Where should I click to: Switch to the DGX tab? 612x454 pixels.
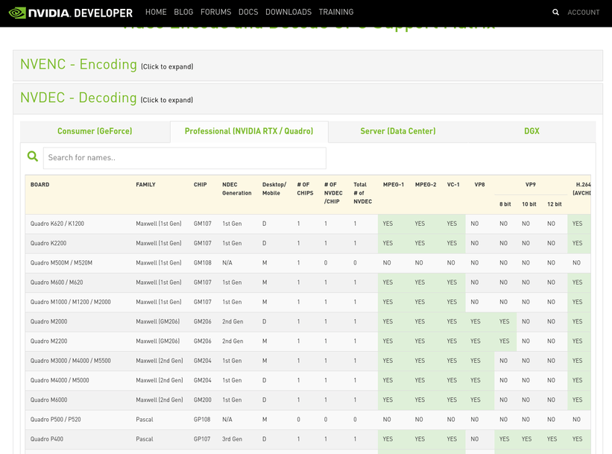pos(531,131)
